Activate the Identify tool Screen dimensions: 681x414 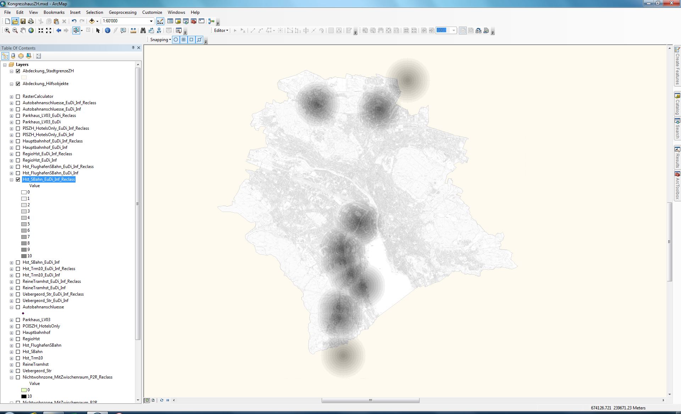coord(107,30)
